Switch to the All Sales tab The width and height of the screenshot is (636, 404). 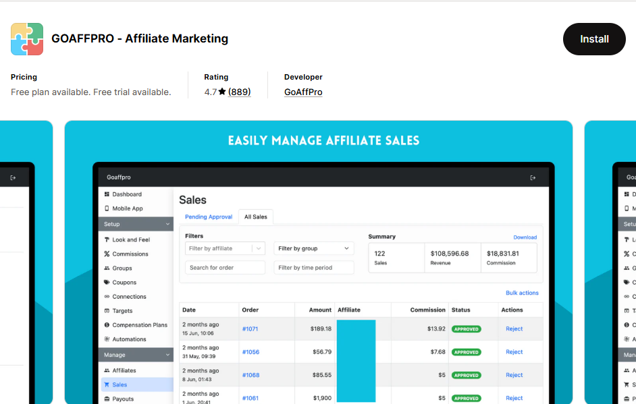click(255, 217)
